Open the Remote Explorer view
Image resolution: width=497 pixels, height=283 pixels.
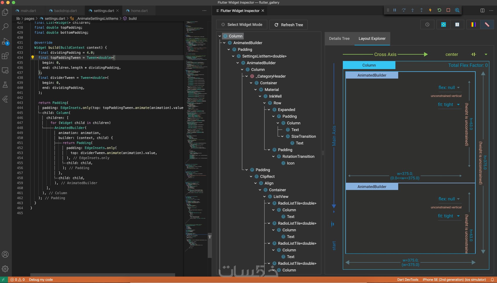point(5,70)
